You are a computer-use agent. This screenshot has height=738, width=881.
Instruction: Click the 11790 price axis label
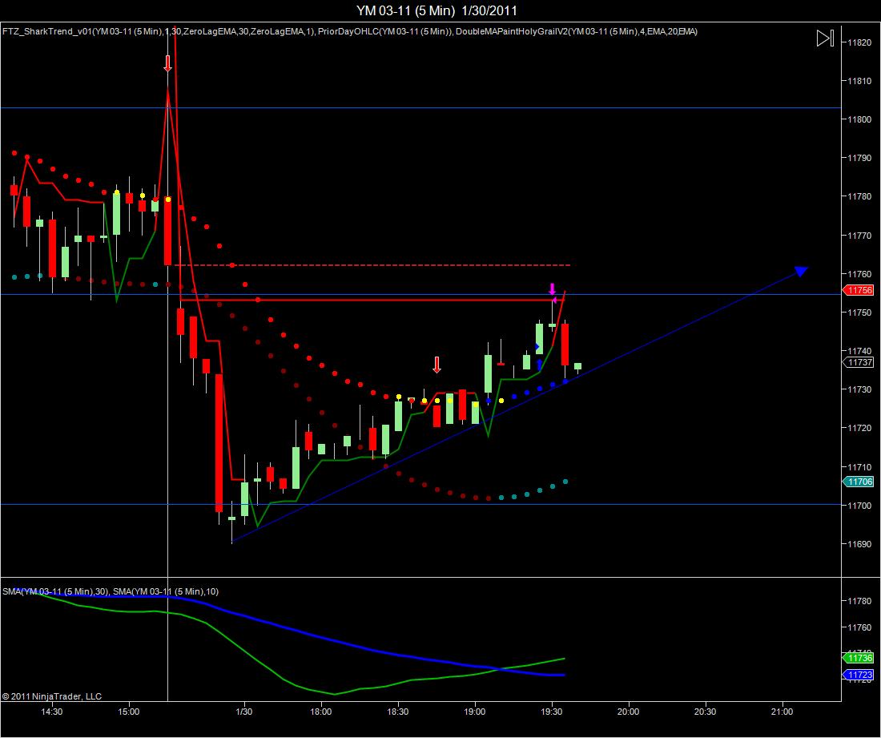coord(859,158)
